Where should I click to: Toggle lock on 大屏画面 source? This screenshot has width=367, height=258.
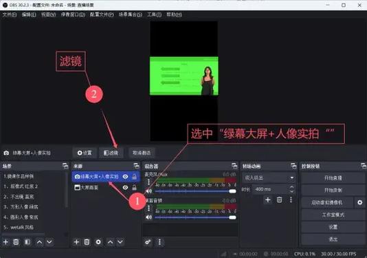[x=134, y=187]
